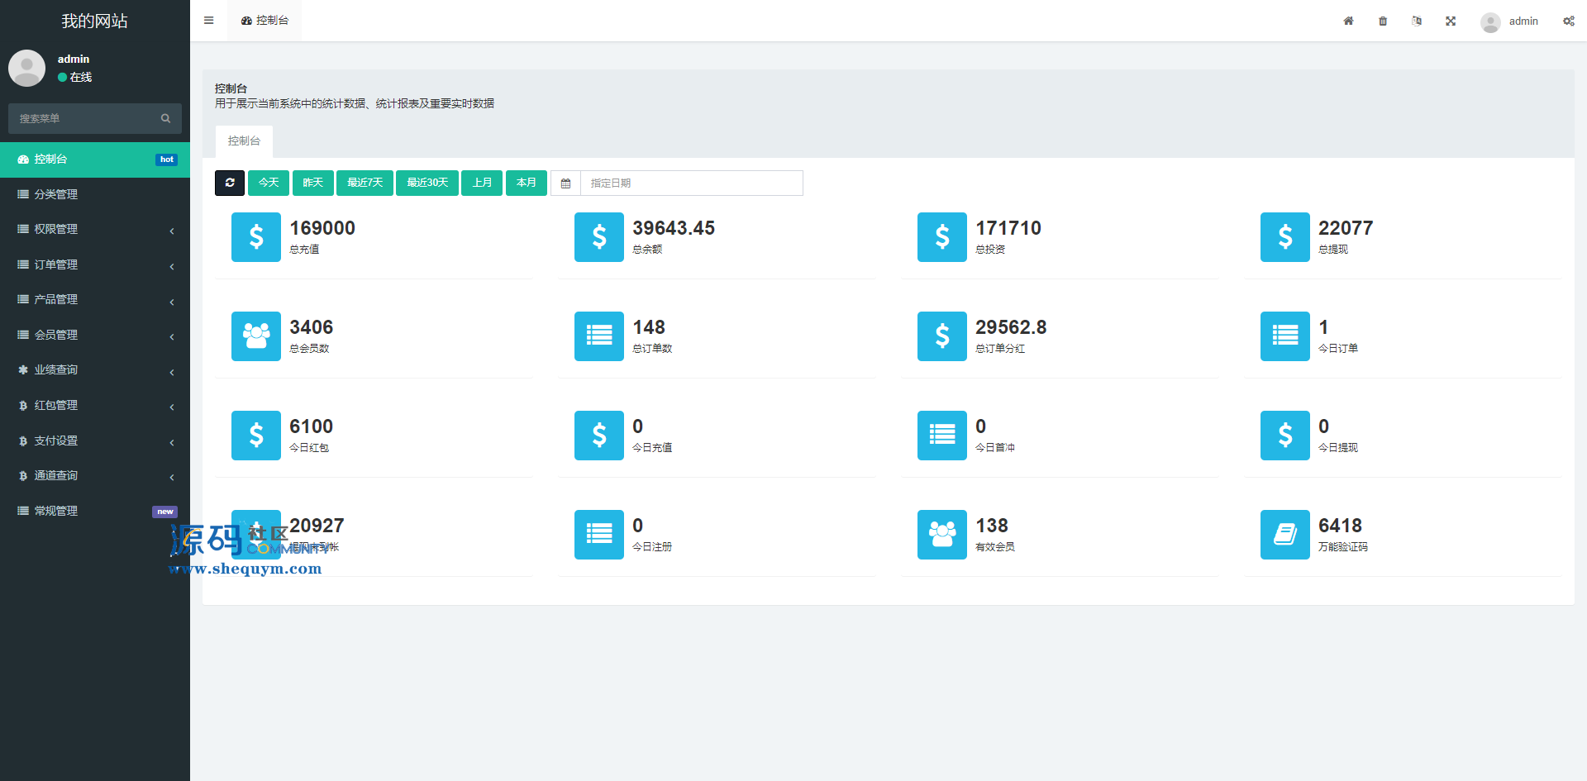Filter stats by 今天

269,183
